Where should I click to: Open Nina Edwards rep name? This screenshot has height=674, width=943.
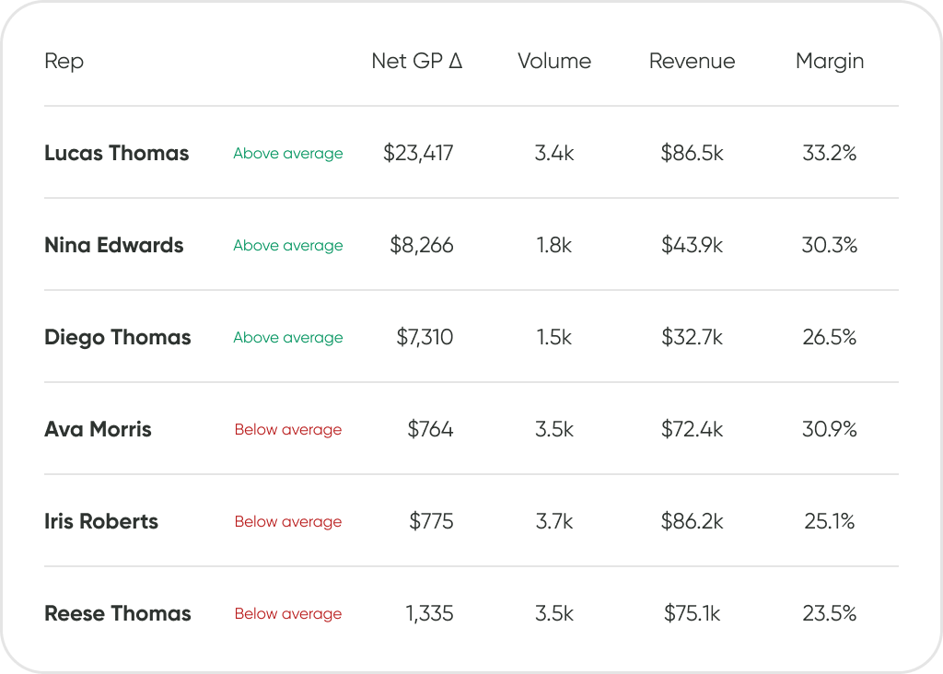(x=113, y=245)
